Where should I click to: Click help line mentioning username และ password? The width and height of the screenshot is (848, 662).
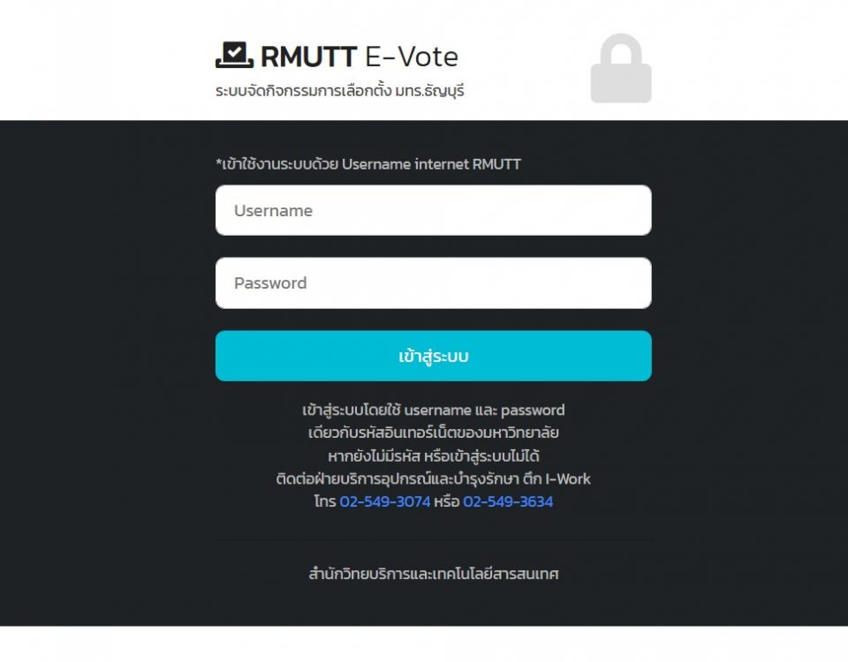pos(433,410)
